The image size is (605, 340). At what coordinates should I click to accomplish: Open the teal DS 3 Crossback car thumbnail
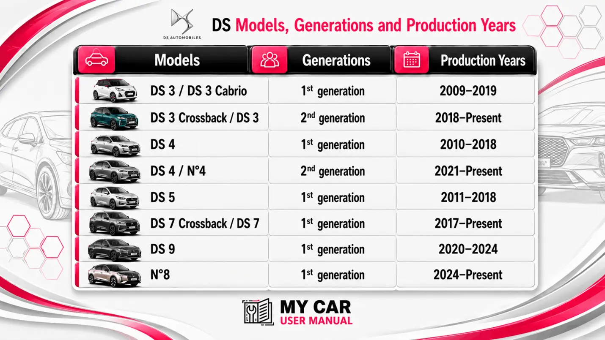pos(115,117)
